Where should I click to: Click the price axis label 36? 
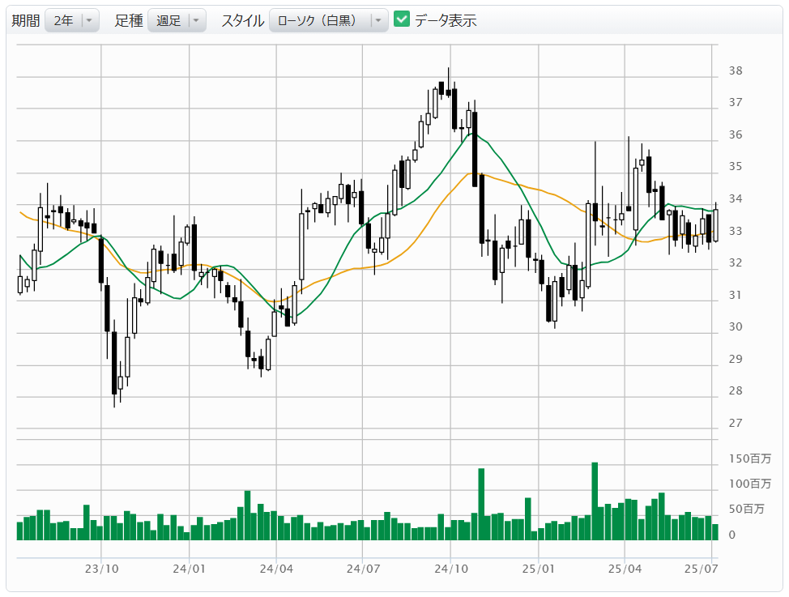pos(736,135)
